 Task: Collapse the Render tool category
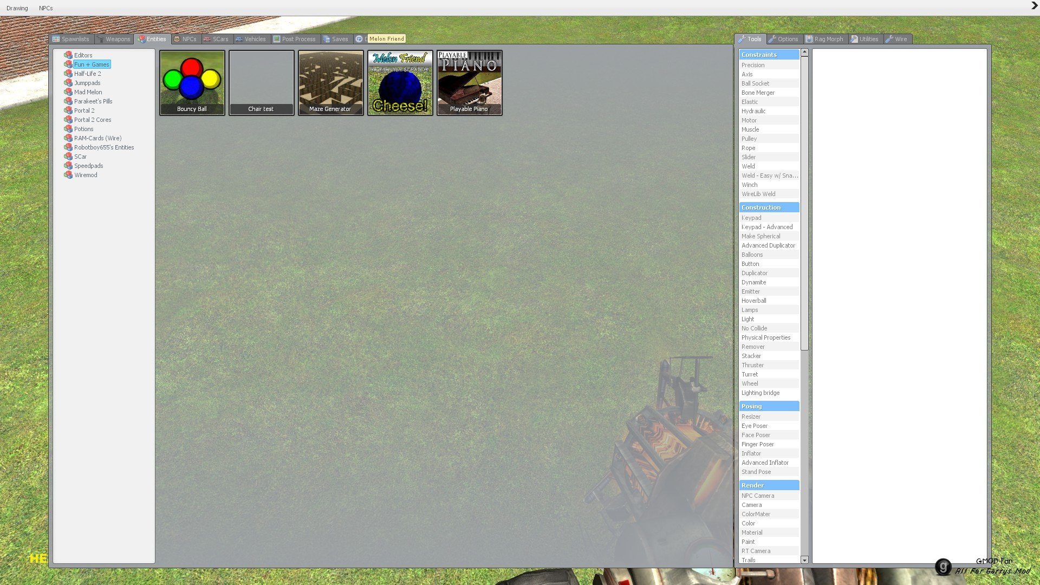pyautogui.click(x=769, y=485)
